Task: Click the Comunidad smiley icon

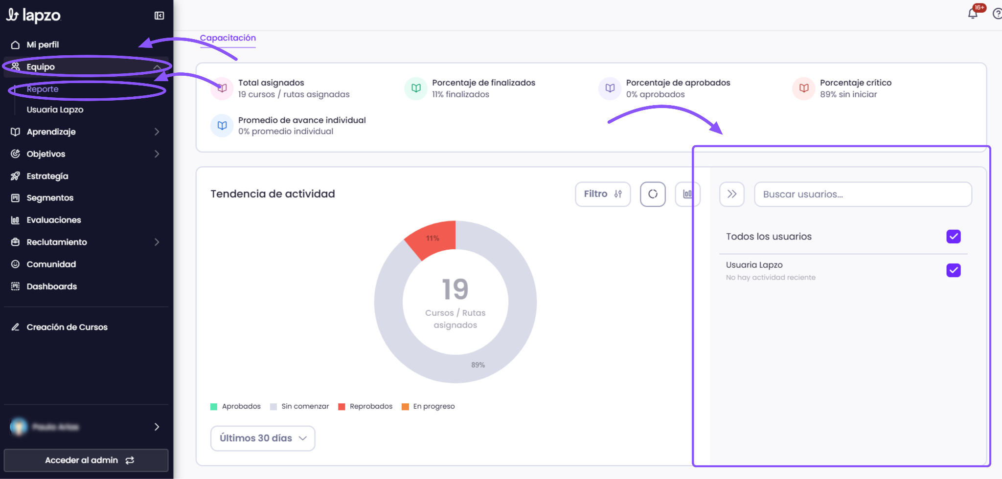Action: coord(16,264)
